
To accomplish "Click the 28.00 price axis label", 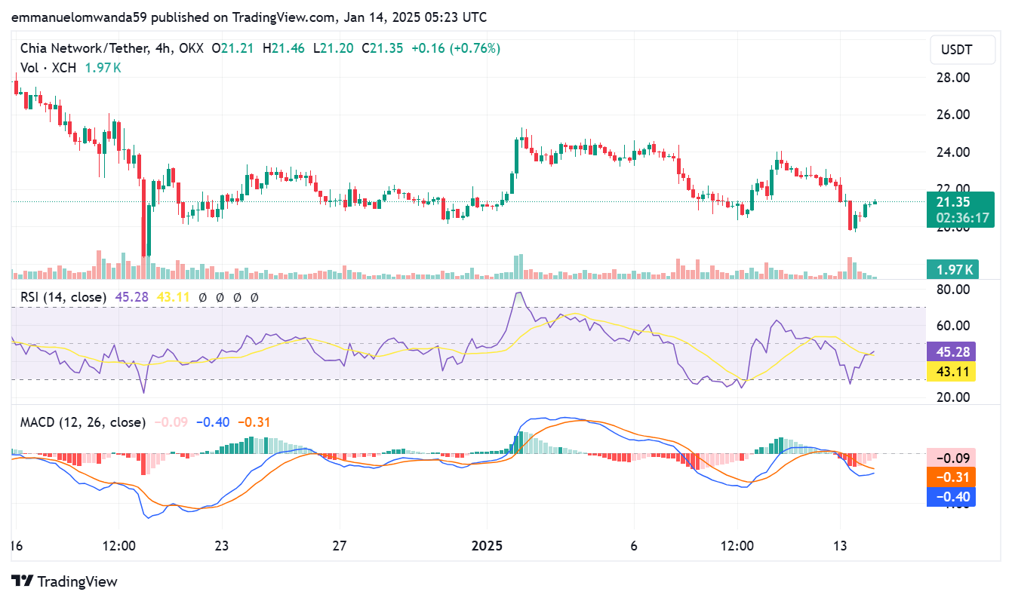I will (x=952, y=77).
